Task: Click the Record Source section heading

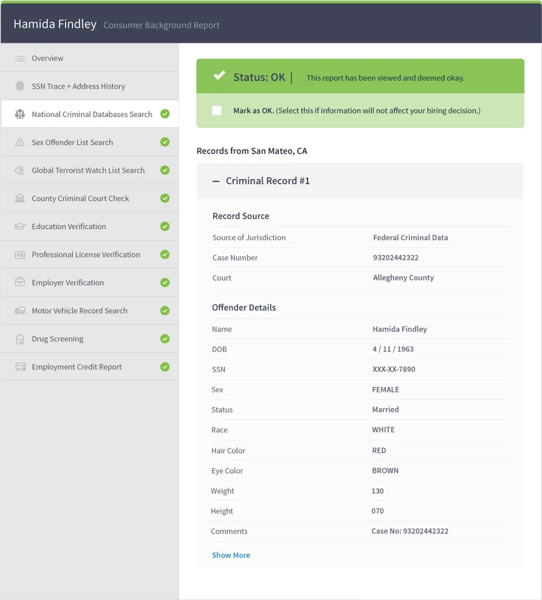Action: click(241, 216)
